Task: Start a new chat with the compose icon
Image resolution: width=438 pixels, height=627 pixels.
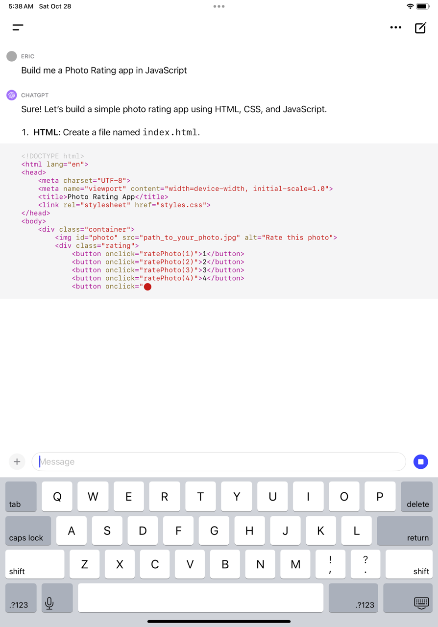Action: (420, 27)
